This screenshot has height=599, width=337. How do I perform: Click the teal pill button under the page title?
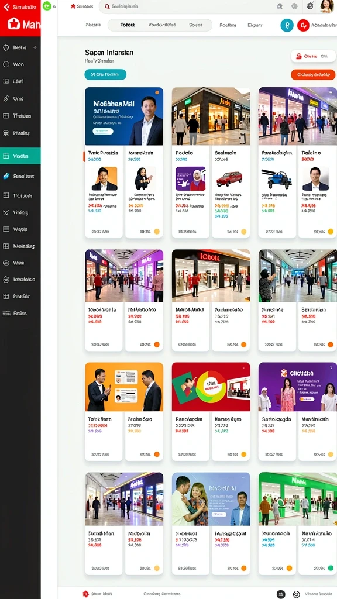(x=105, y=74)
